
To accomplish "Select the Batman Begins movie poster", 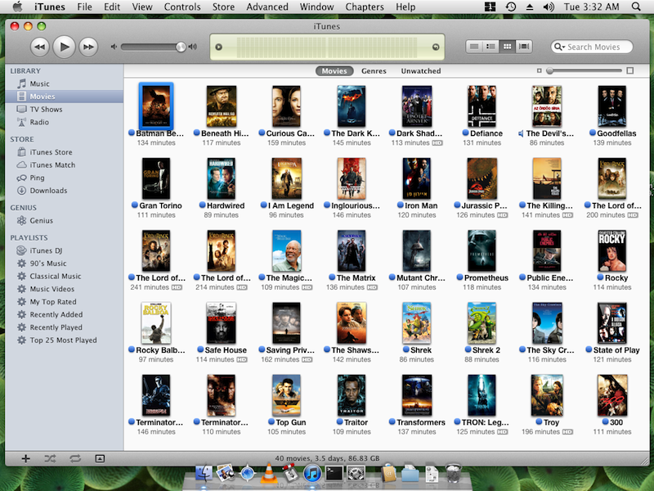I will (x=156, y=106).
